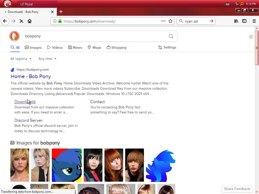Bookmark this page with the star
Viewport: 259px width, 194px height.
[170, 21]
